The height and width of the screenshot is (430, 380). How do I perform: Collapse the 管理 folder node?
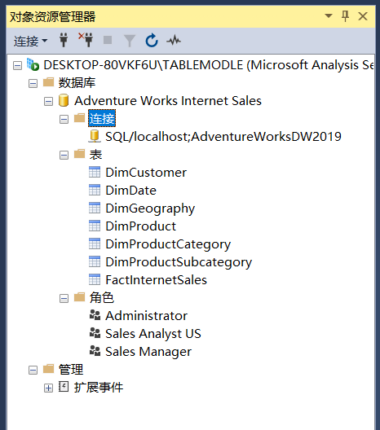(33, 371)
